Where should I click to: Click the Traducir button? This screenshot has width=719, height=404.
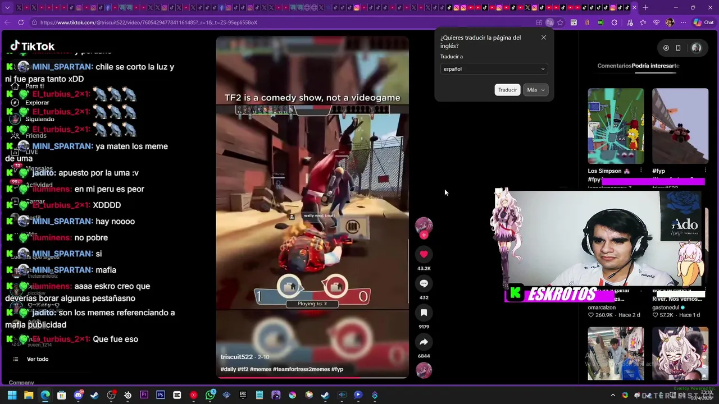pyautogui.click(x=507, y=90)
